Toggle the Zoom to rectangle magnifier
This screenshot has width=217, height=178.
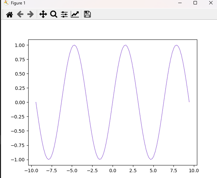pyautogui.click(x=53, y=14)
